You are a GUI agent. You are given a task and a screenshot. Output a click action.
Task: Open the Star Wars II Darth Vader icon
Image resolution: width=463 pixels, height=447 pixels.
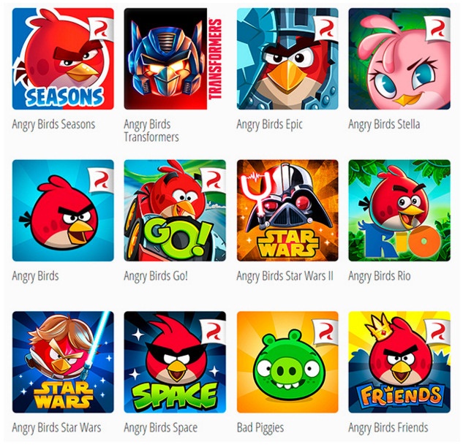(x=287, y=210)
